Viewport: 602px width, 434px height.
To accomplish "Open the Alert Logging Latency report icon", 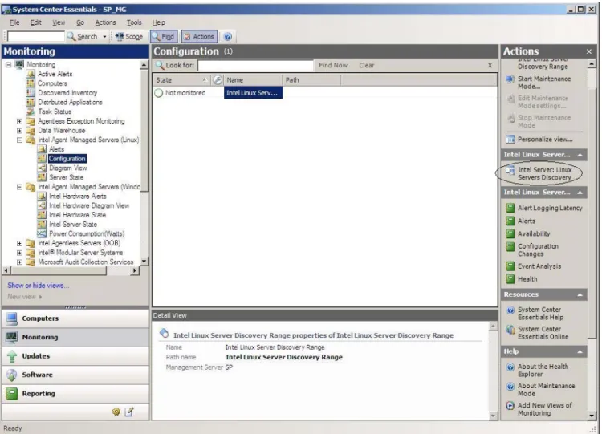I will (x=510, y=208).
